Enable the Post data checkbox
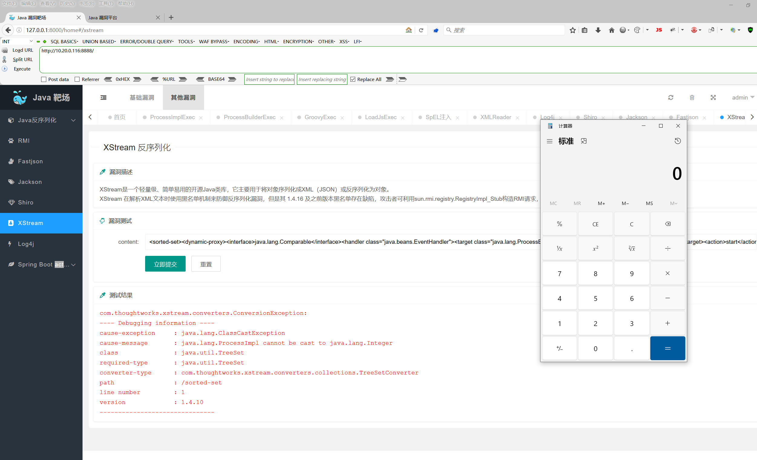Image resolution: width=757 pixels, height=460 pixels. pos(44,79)
